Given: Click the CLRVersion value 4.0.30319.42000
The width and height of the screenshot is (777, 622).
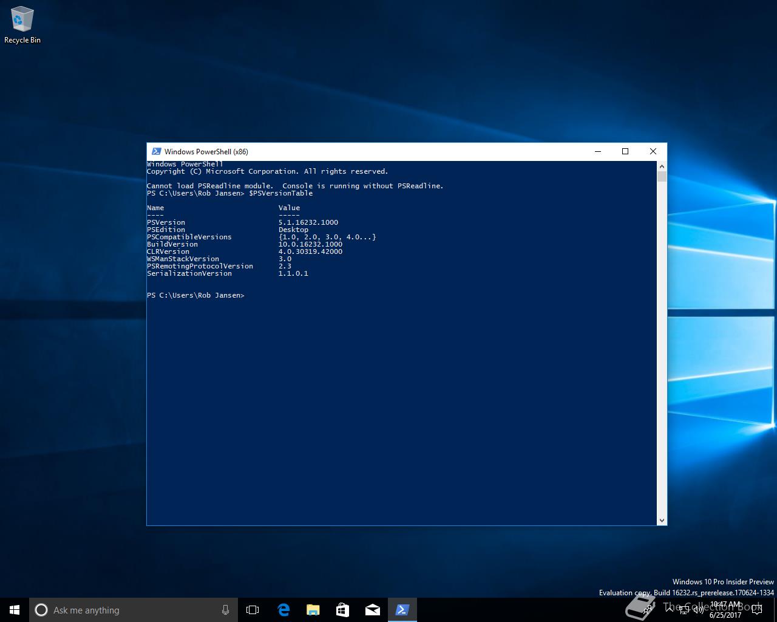Looking at the screenshot, I should coord(310,251).
